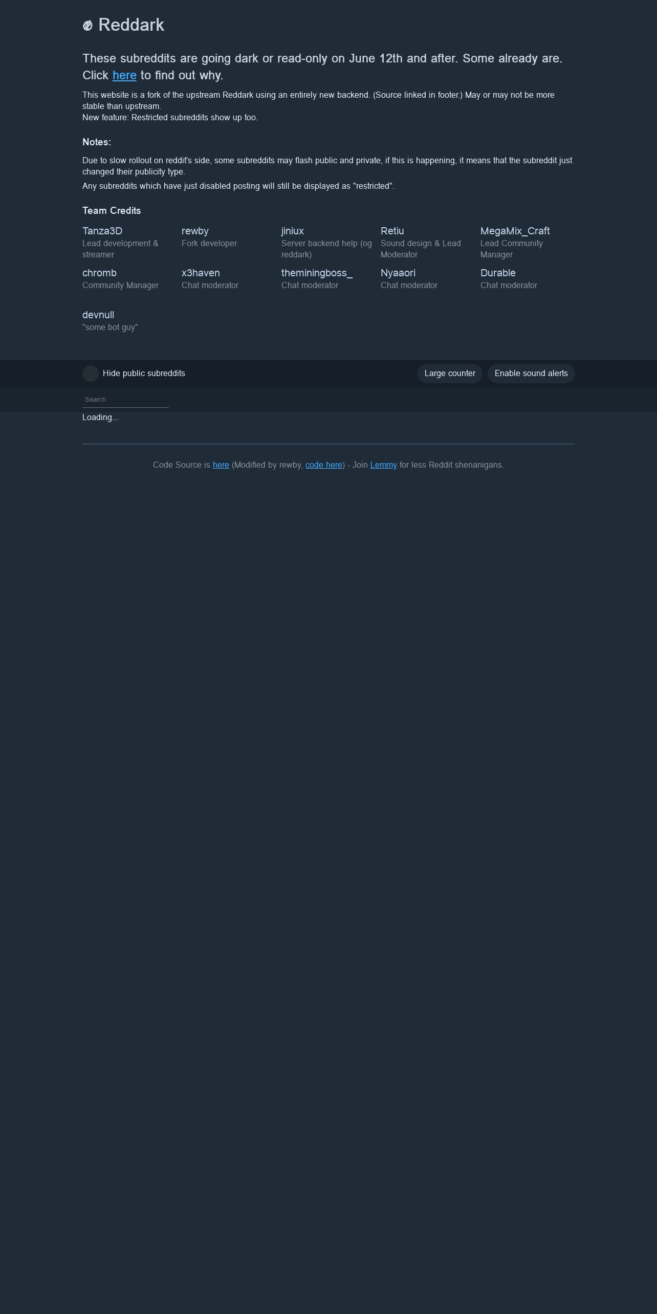This screenshot has width=657, height=1314.
Task: Click the Reddark logo icon
Action: (87, 26)
